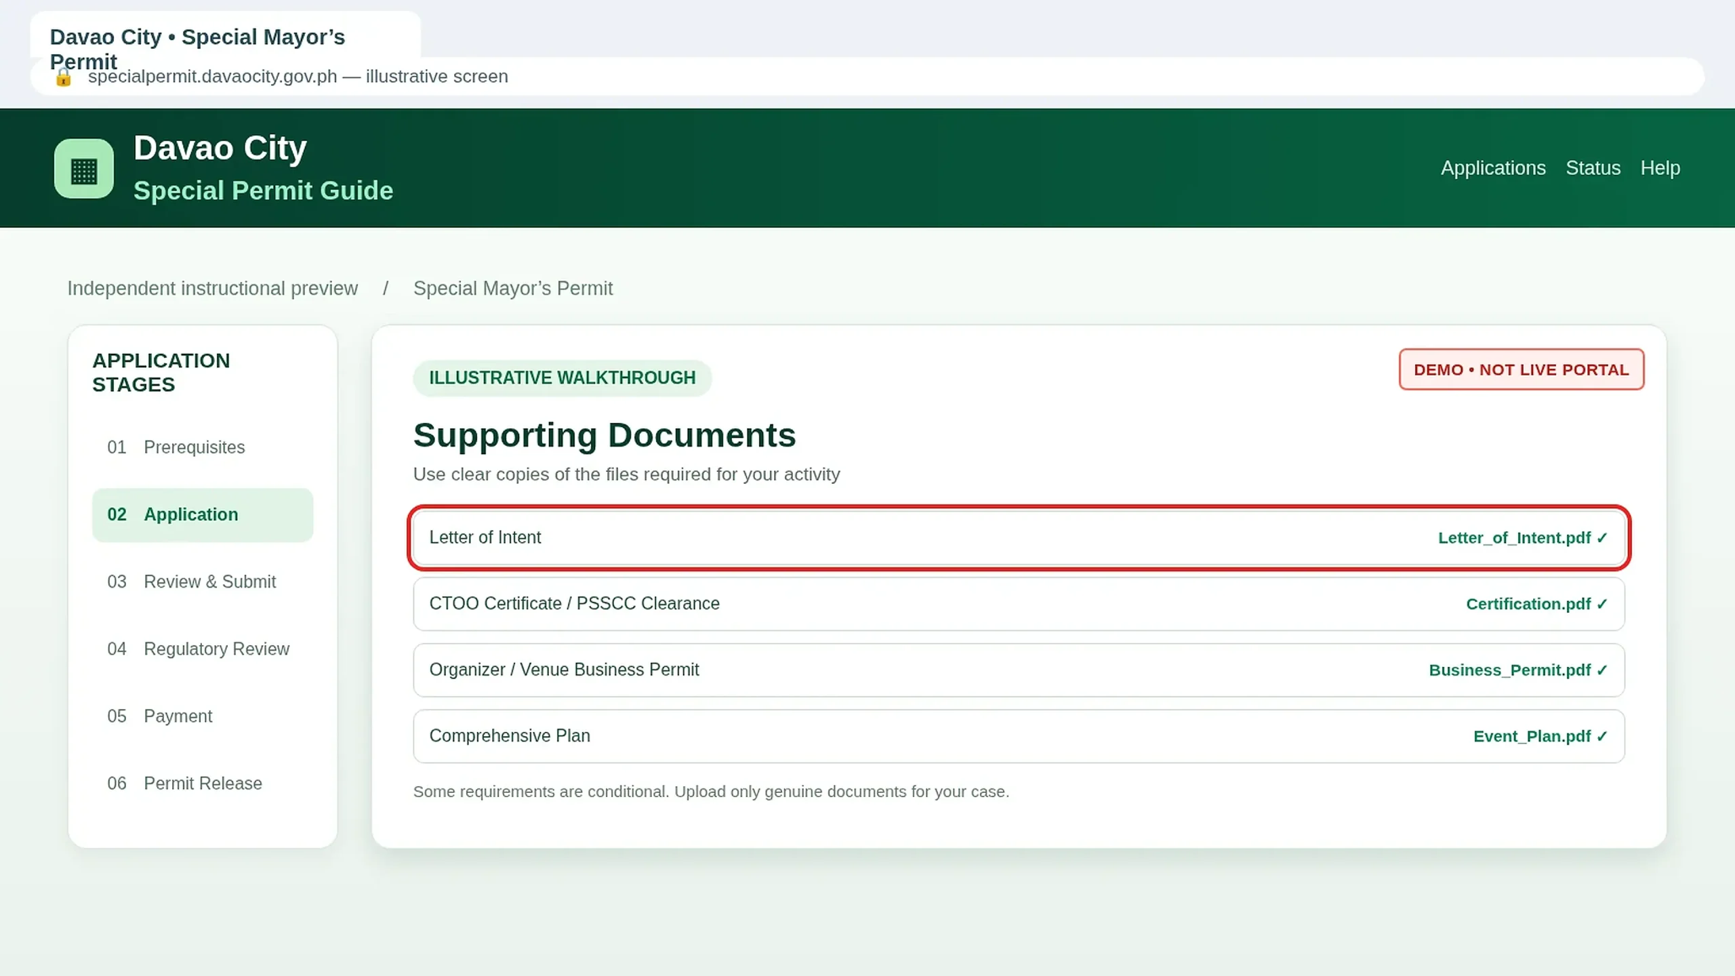
Task: Open the Certification.pdf uploaded file
Action: click(1536, 604)
